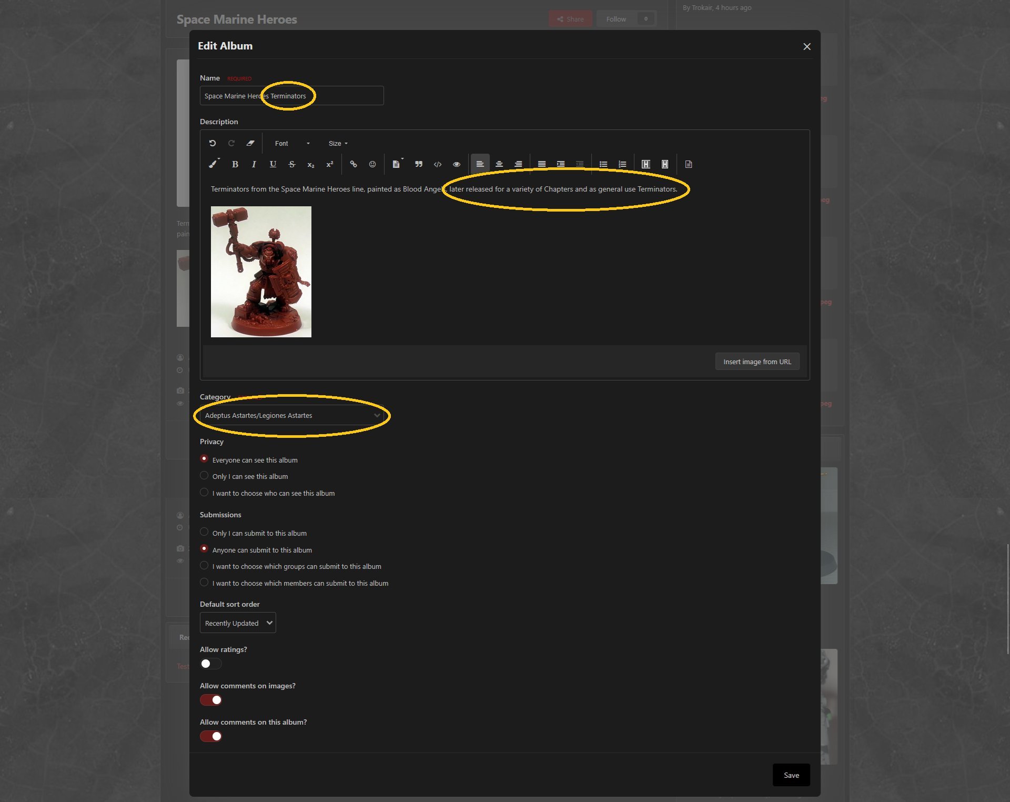The width and height of the screenshot is (1010, 802).
Task: Insert a quote block
Action: point(419,164)
